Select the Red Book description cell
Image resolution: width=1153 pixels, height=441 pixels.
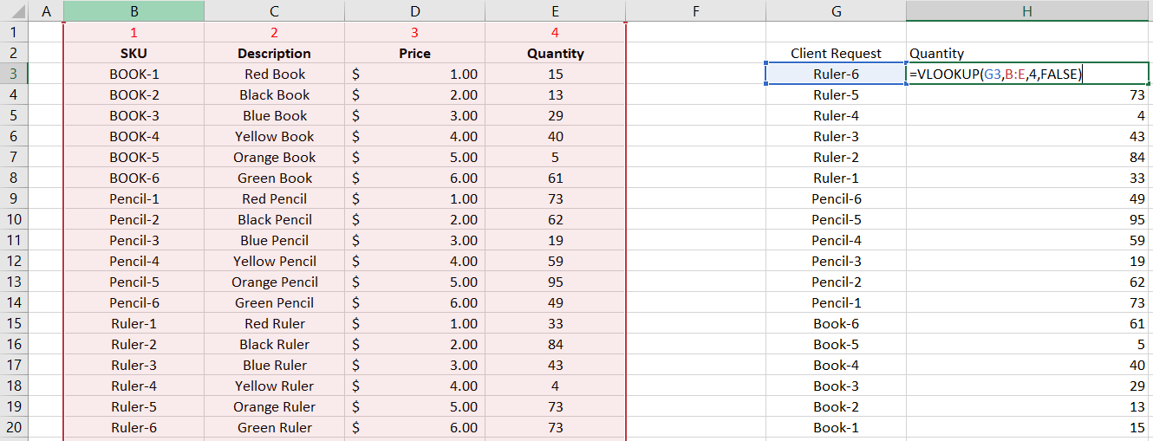coord(275,75)
